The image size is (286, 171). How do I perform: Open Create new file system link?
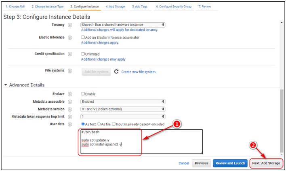point(139,72)
